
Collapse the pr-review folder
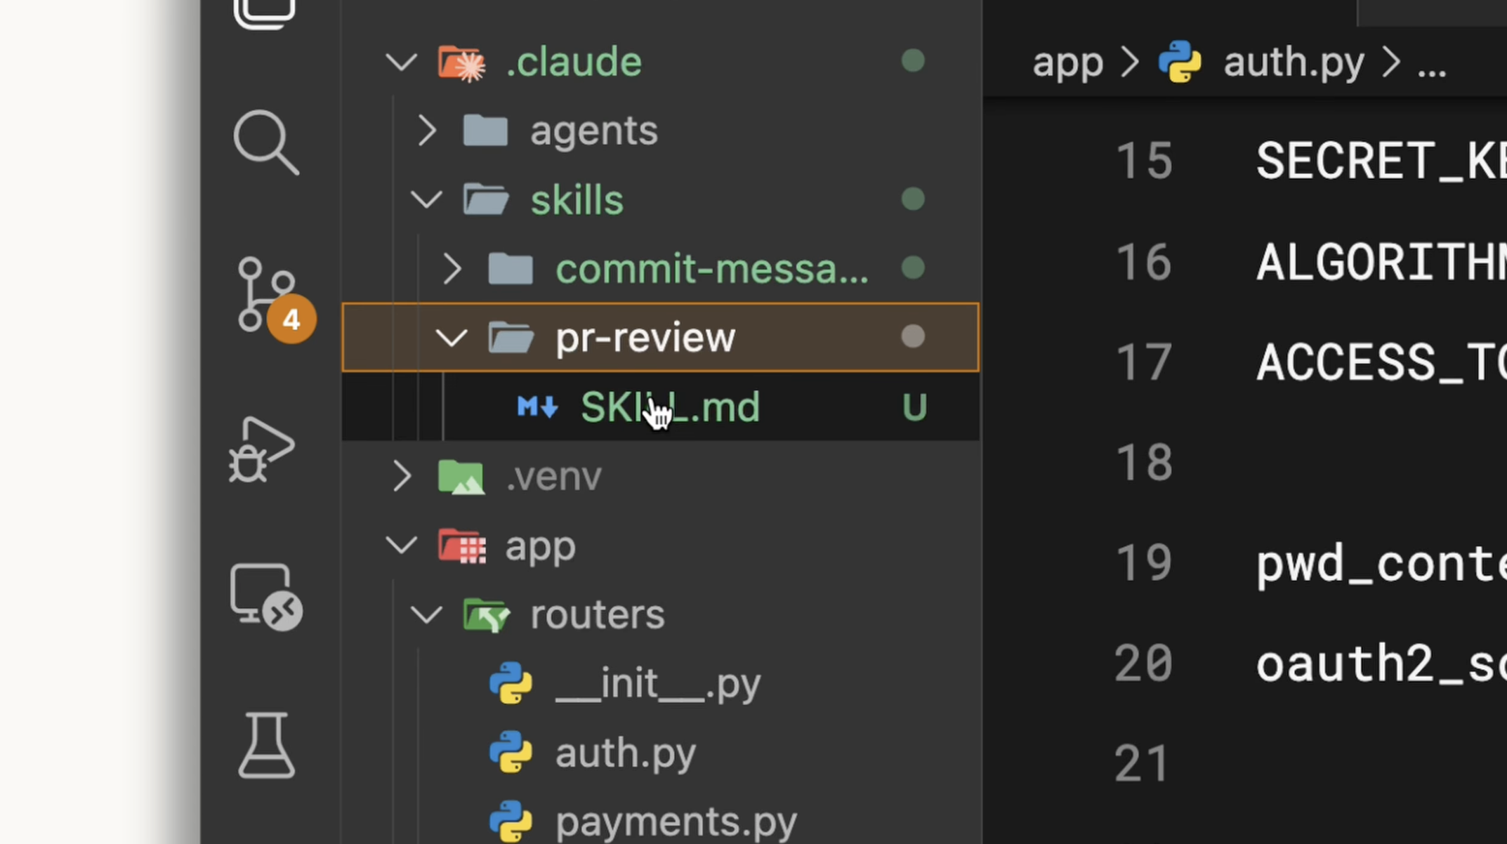click(x=452, y=338)
